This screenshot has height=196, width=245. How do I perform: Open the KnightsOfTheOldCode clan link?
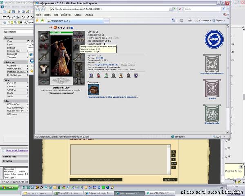coord(107,65)
